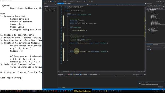
Task: Click the code editor vertical scrollbar
Action: point(145,38)
